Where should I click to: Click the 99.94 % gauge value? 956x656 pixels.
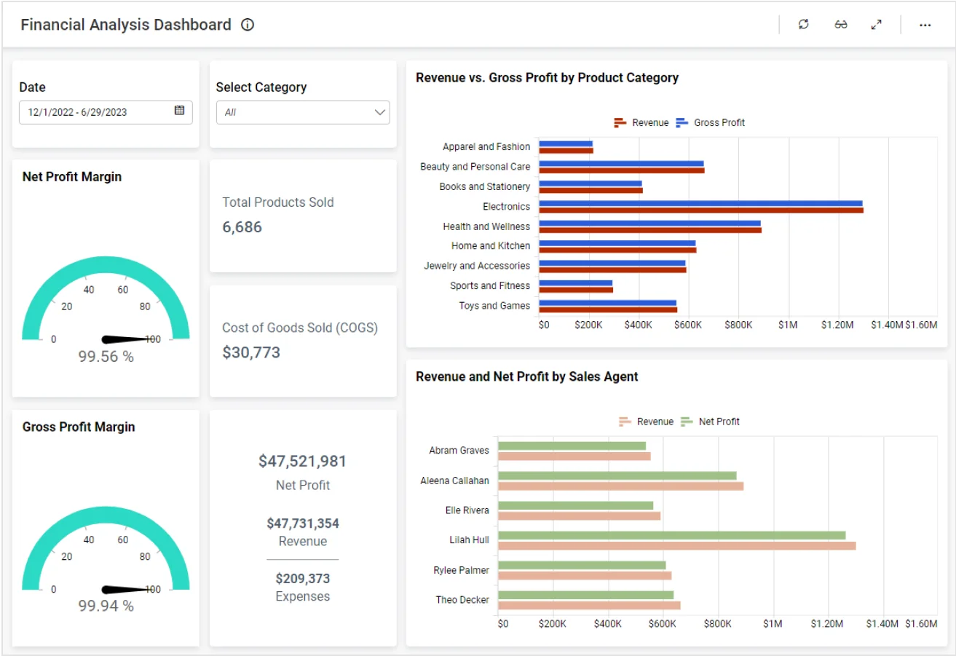[106, 606]
